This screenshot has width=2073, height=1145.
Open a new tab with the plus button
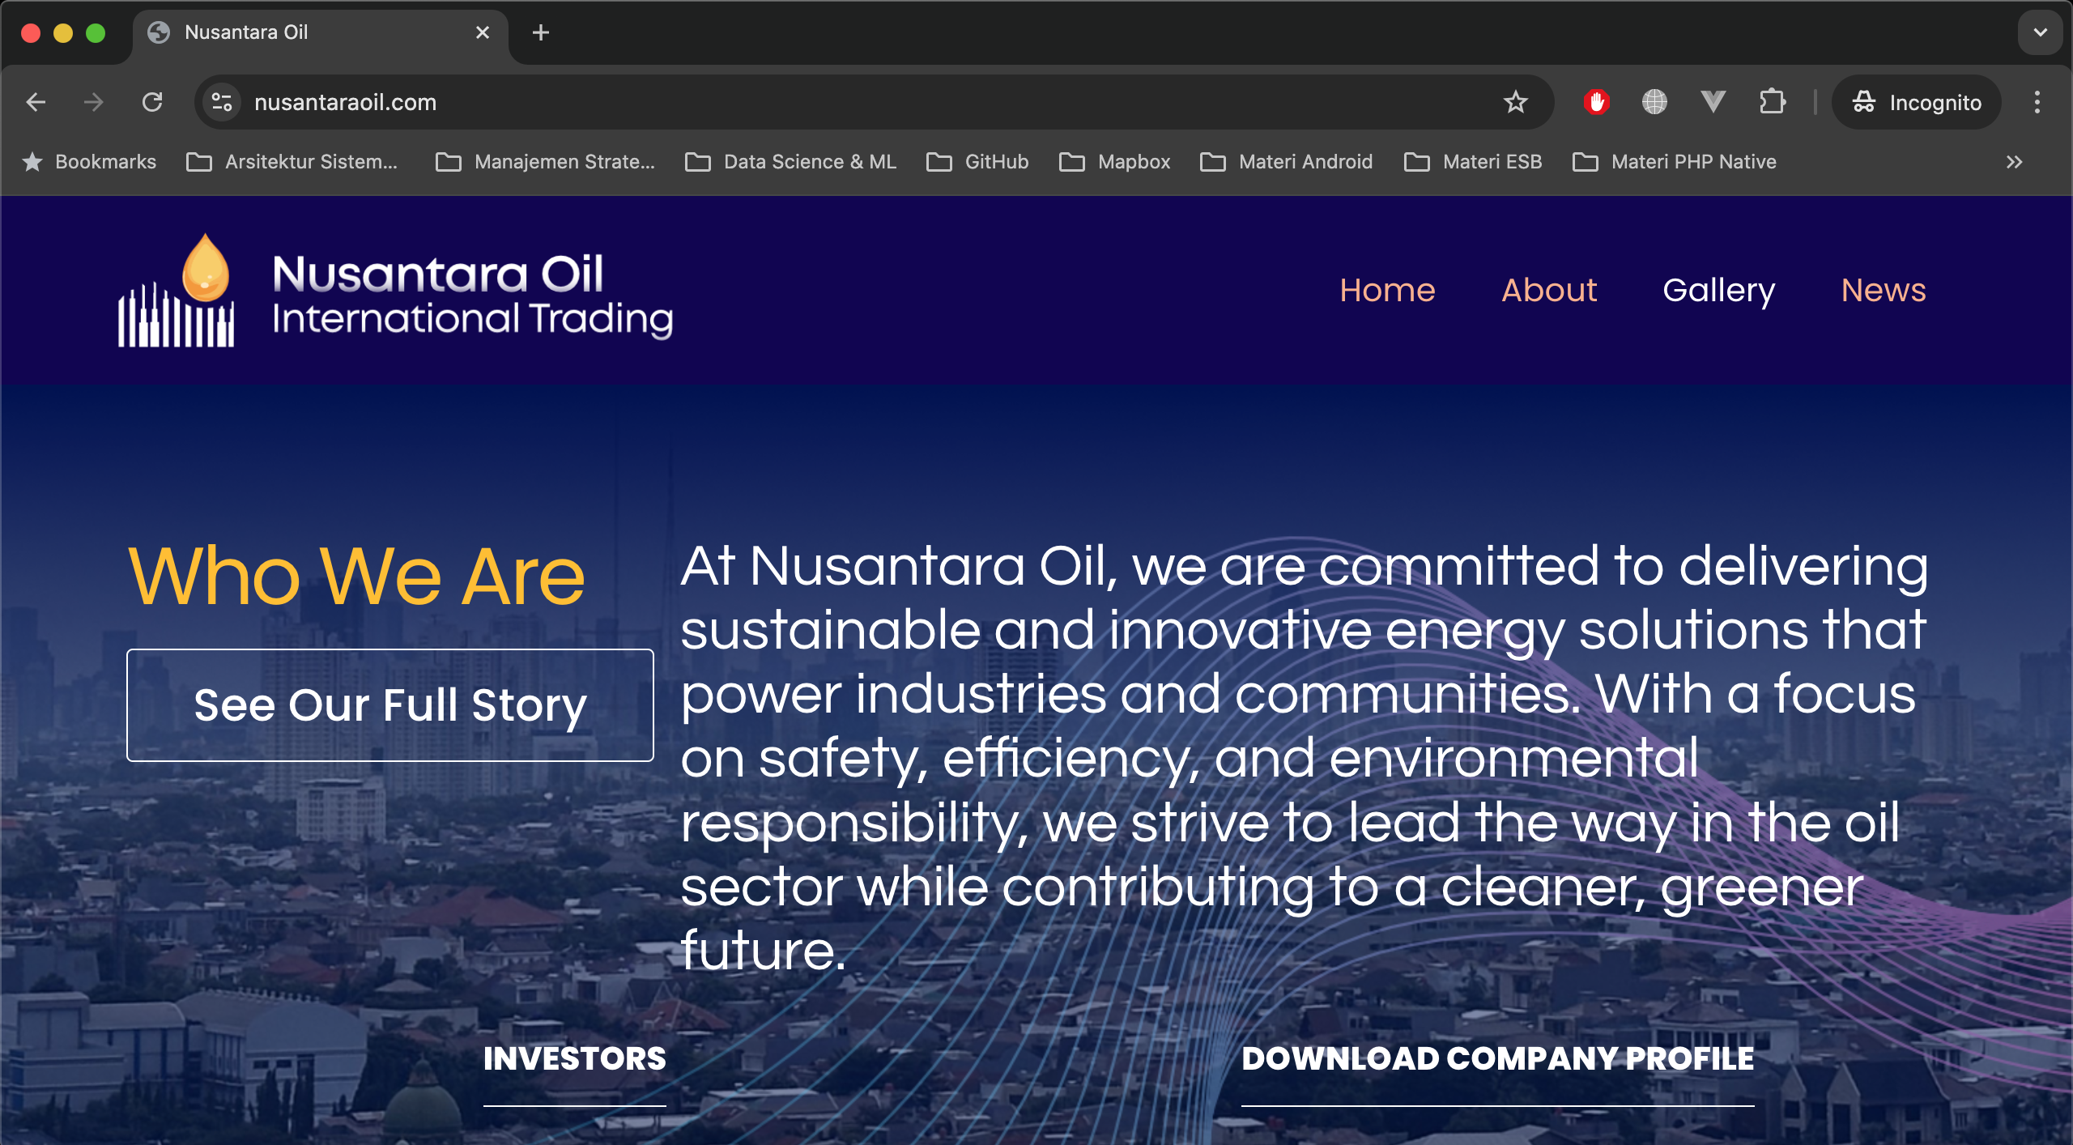pos(541,32)
